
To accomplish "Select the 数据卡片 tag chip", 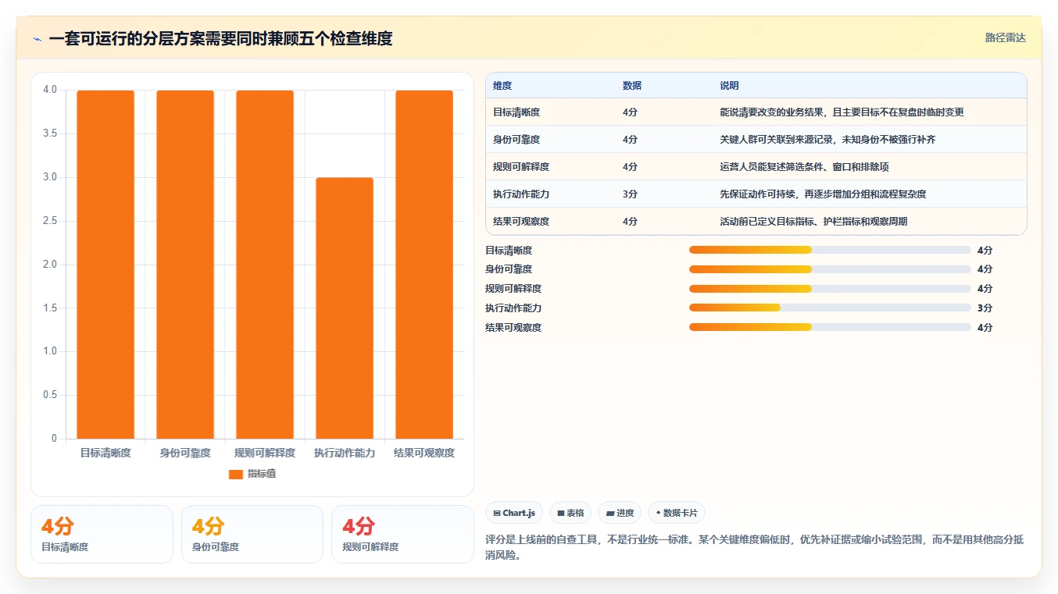I will (677, 513).
